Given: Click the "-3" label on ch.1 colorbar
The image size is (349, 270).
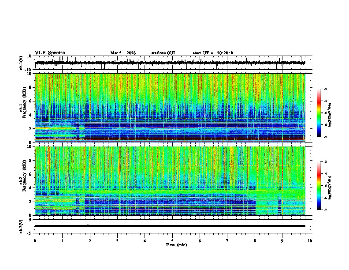Looking at the screenshot, I should [x=325, y=89].
